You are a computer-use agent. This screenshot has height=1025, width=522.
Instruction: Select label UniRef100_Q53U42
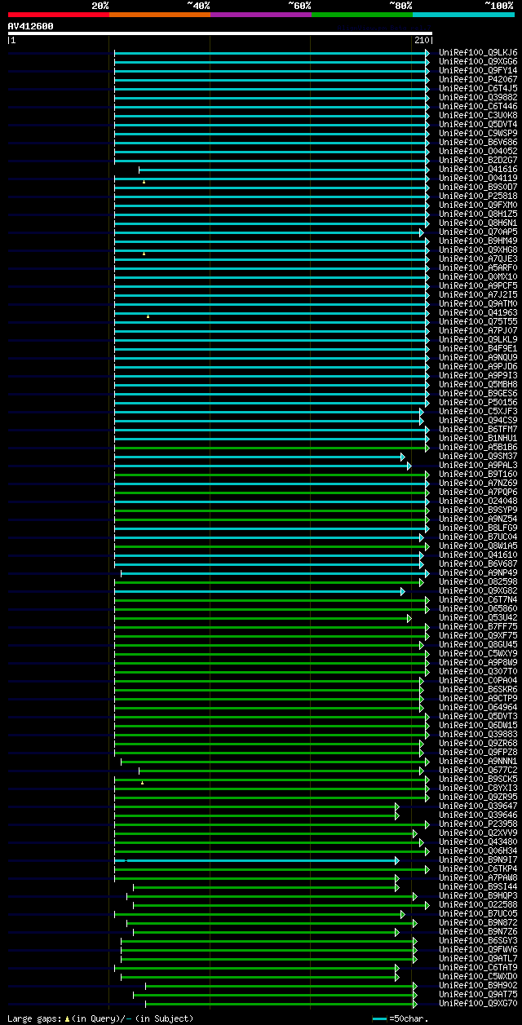pos(478,617)
